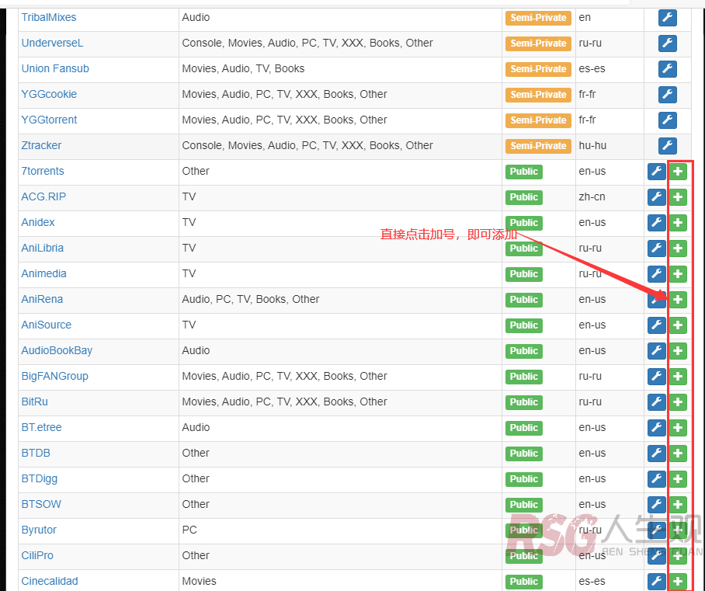
Task: Open the BTSOW link
Action: [x=41, y=505]
